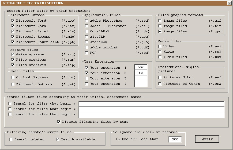Click the Apply button
The height and width of the screenshot is (150, 233).
point(207,139)
